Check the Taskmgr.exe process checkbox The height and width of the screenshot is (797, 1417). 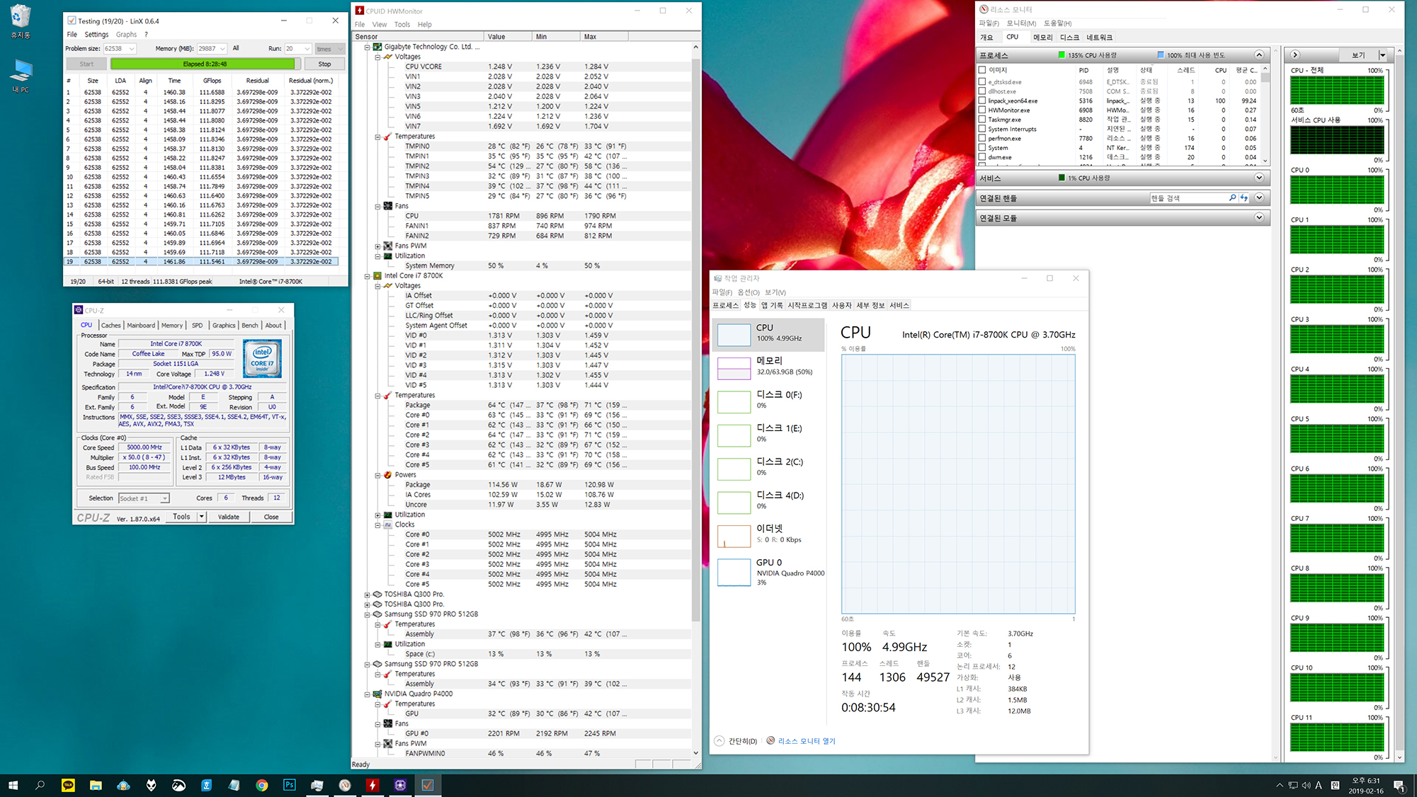pos(982,119)
